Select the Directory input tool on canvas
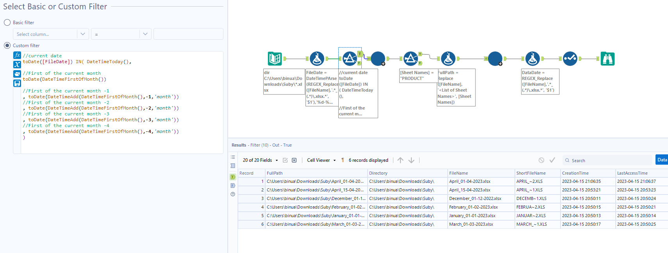668x253 pixels. (x=275, y=59)
